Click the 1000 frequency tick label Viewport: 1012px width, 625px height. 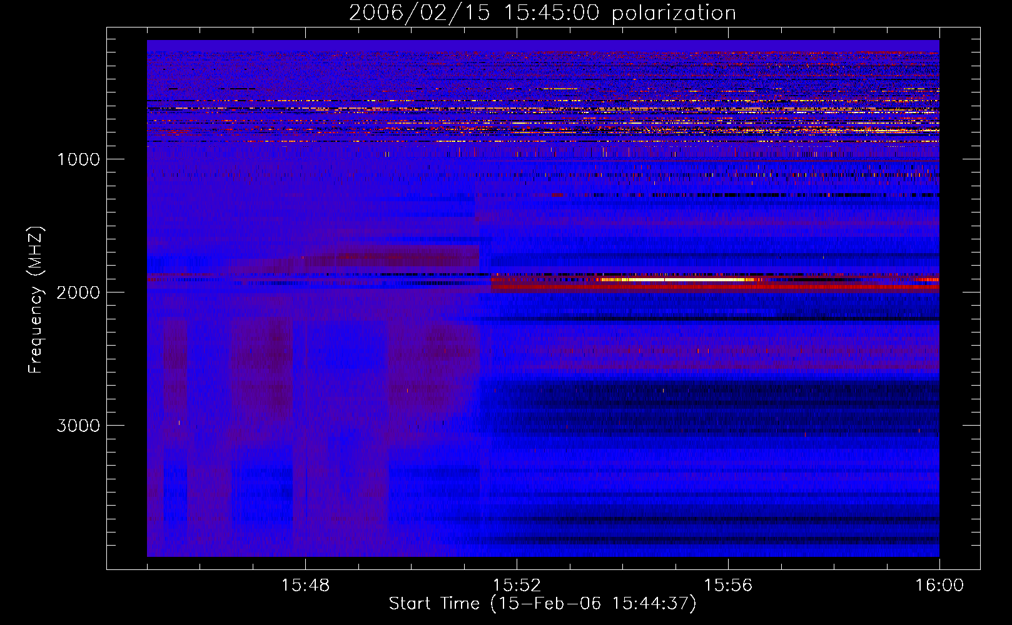(78, 159)
